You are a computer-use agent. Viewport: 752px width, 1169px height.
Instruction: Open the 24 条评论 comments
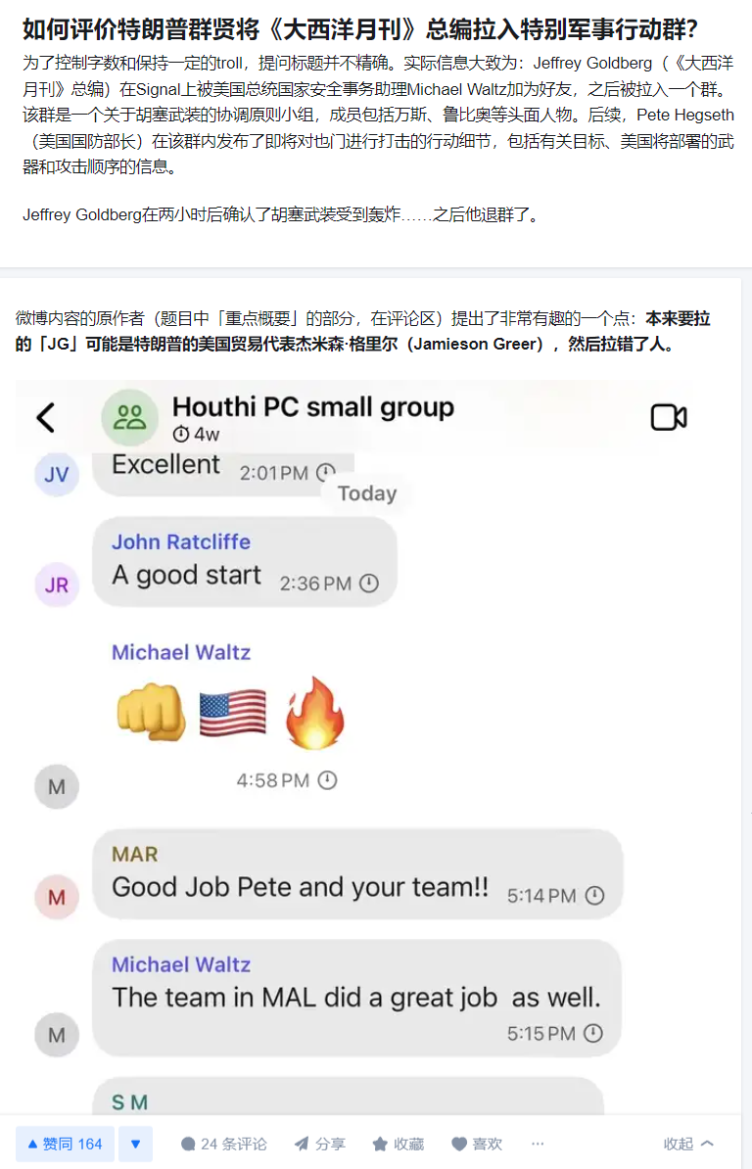point(223,1144)
